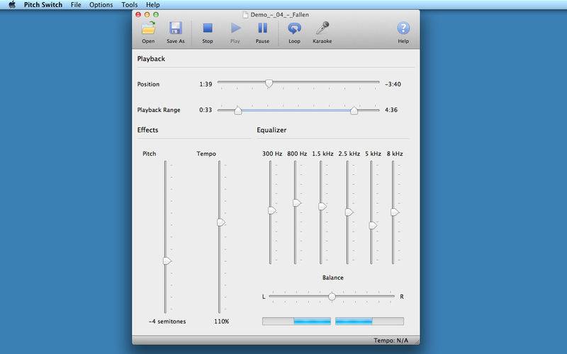Click the range end time 4:36

(x=391, y=110)
